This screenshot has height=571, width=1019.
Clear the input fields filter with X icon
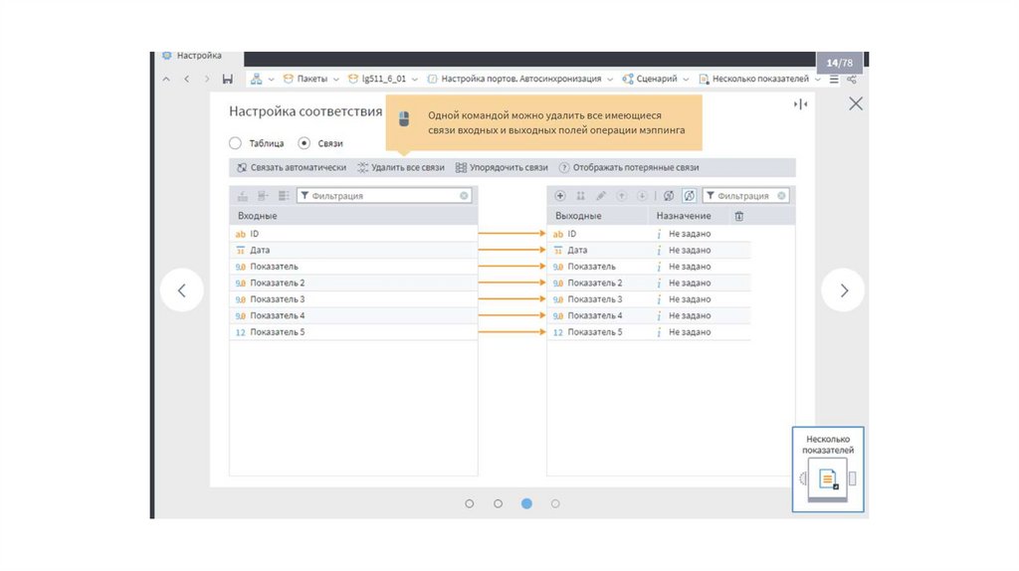pos(464,196)
